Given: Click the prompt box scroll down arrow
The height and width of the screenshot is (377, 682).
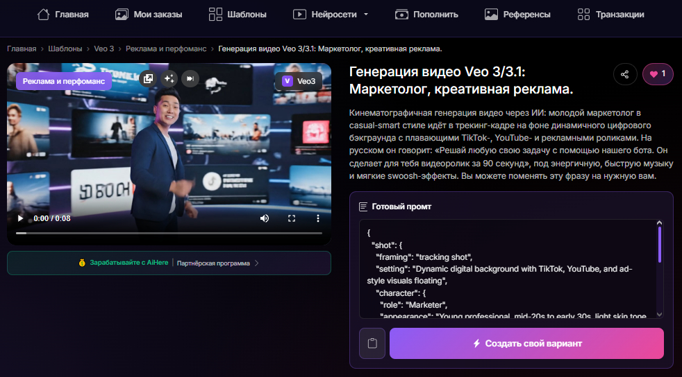Looking at the screenshot, I should point(659,315).
